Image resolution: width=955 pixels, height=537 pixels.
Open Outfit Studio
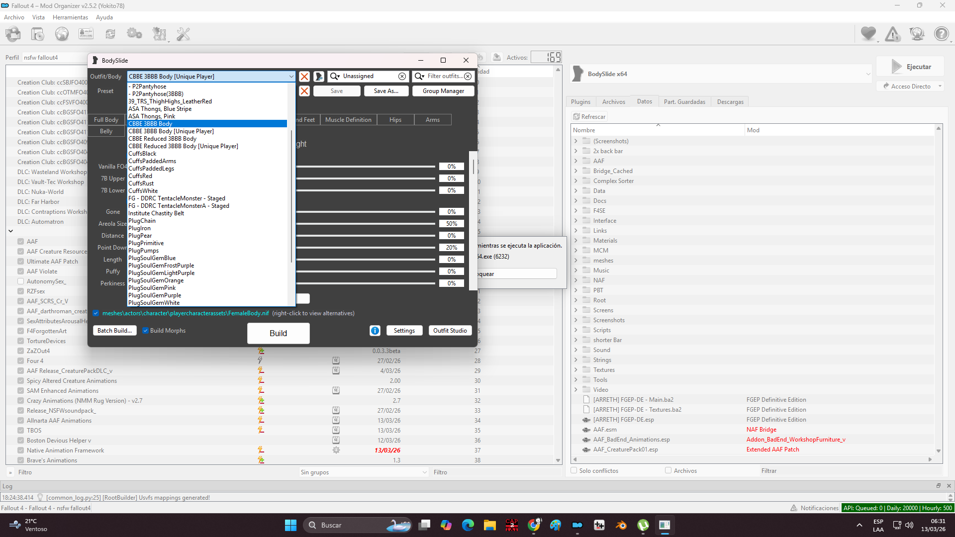(x=450, y=331)
